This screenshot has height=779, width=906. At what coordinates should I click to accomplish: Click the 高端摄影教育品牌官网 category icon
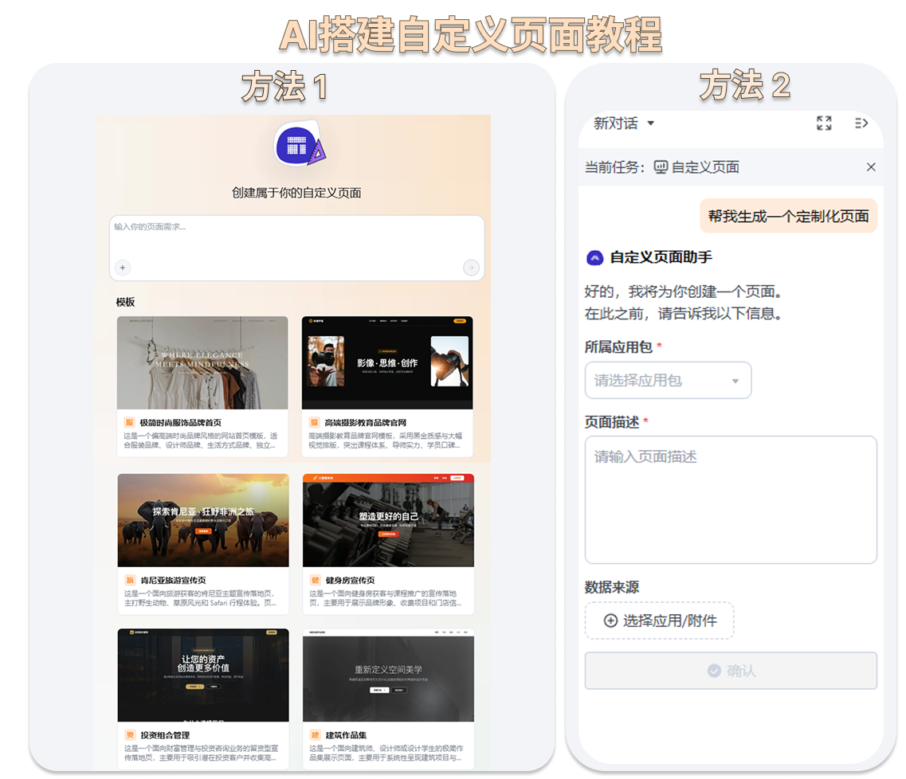pos(314,422)
